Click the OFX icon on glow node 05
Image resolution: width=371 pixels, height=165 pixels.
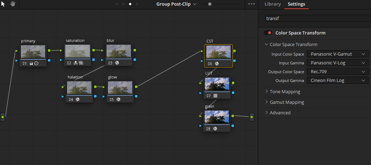click(x=118, y=100)
